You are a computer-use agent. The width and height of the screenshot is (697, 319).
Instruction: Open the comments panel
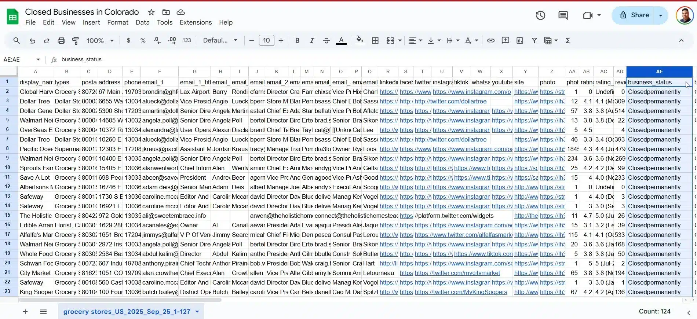[563, 15]
